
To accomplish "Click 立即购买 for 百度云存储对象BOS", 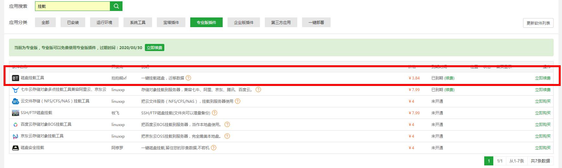I will [x=543, y=124].
